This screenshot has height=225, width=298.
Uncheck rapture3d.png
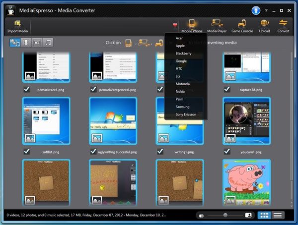pos(227,89)
